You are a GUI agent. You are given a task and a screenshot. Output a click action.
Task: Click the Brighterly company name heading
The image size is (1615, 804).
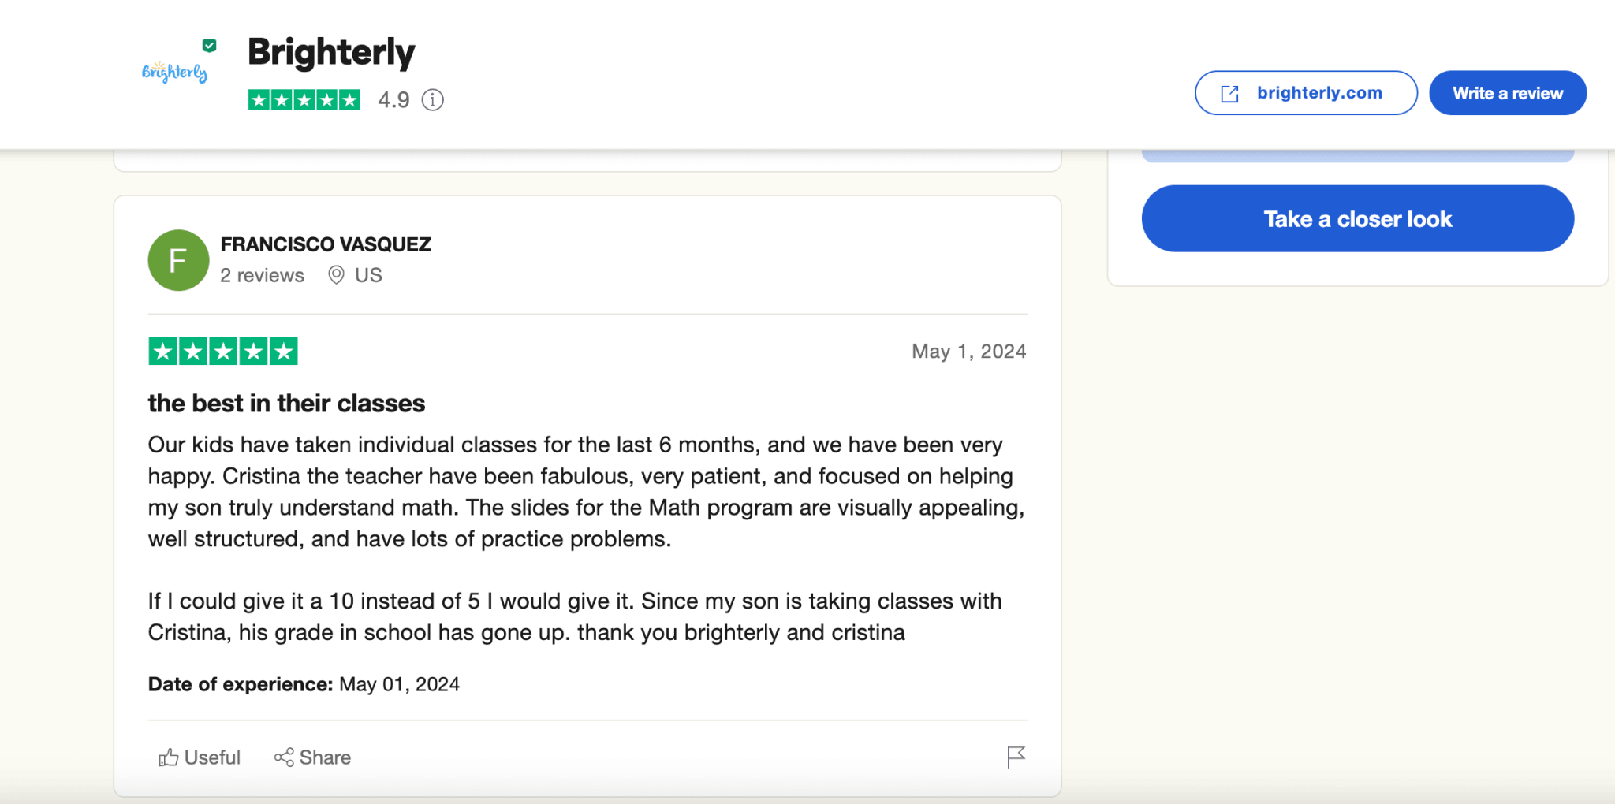pos(331,52)
